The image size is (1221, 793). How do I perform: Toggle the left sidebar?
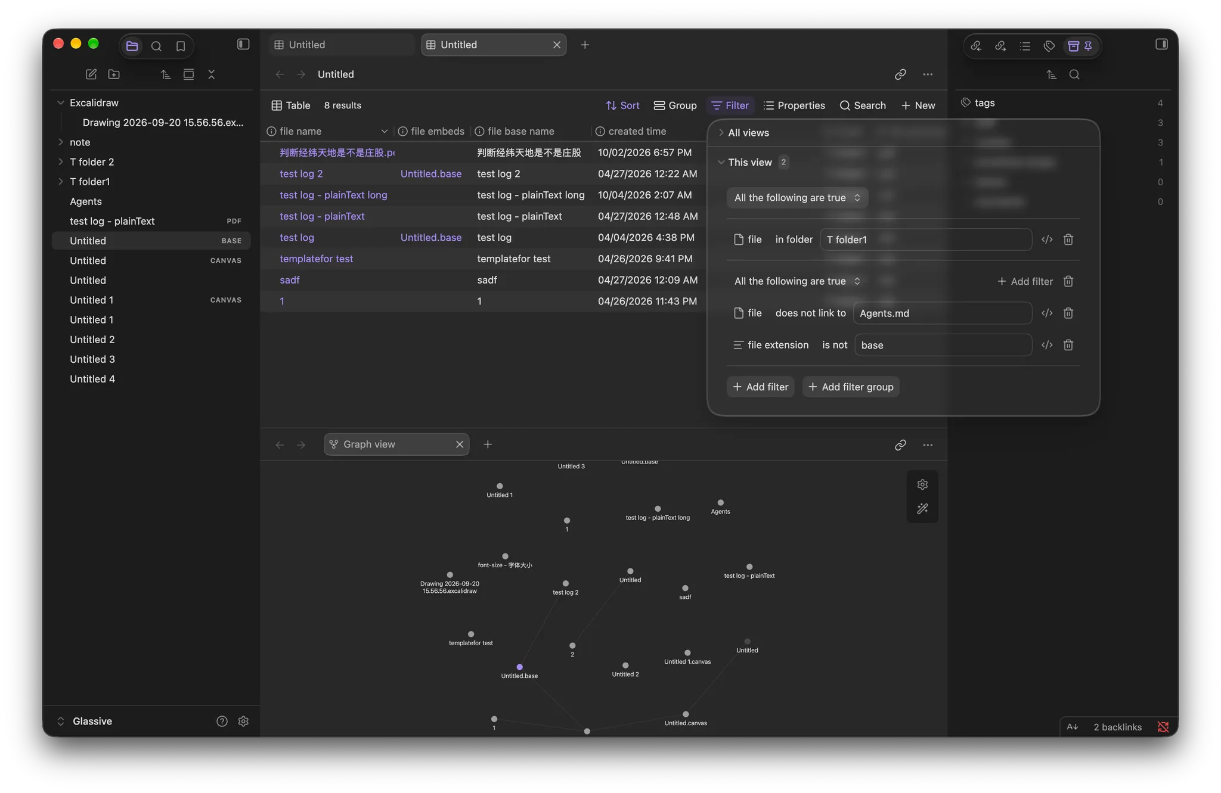coord(243,44)
